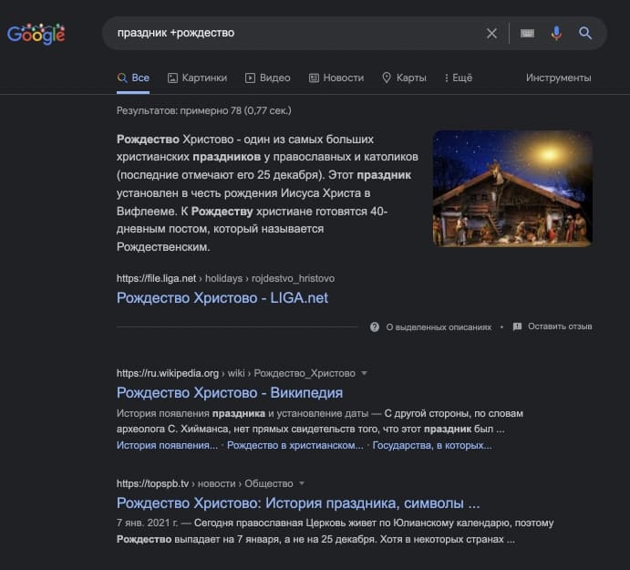Start voice search with the microphone icon
This screenshot has width=630, height=570.
(556, 34)
